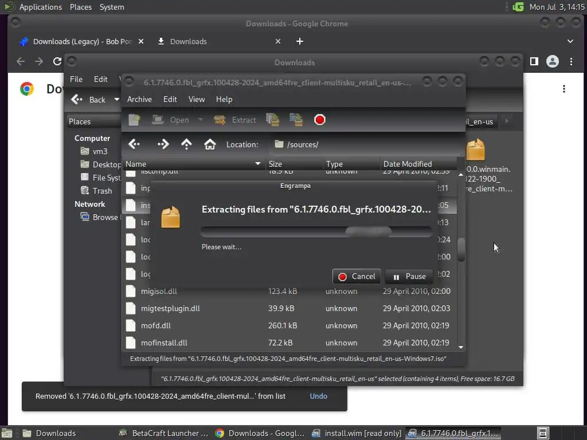The image size is (587, 440).
Task: Click the red stop operation icon in toolbar
Action: click(x=320, y=120)
